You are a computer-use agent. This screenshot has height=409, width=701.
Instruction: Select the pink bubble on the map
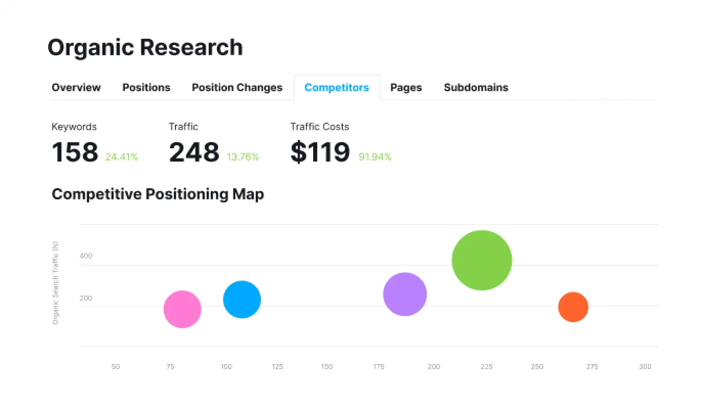coord(182,309)
